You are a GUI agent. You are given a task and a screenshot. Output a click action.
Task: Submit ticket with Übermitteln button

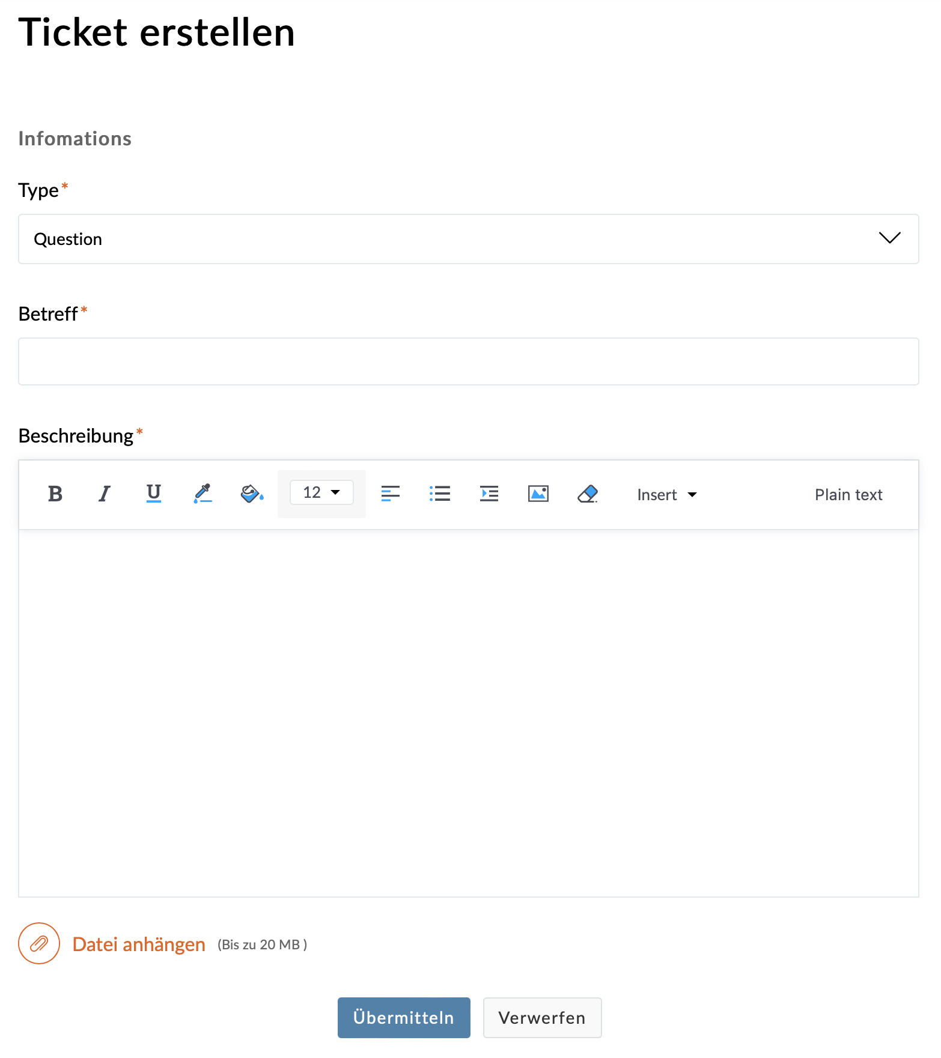coord(404,1018)
